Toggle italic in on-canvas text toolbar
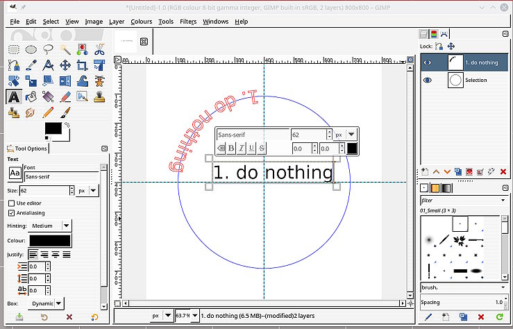The width and height of the screenshot is (513, 329). [x=241, y=149]
